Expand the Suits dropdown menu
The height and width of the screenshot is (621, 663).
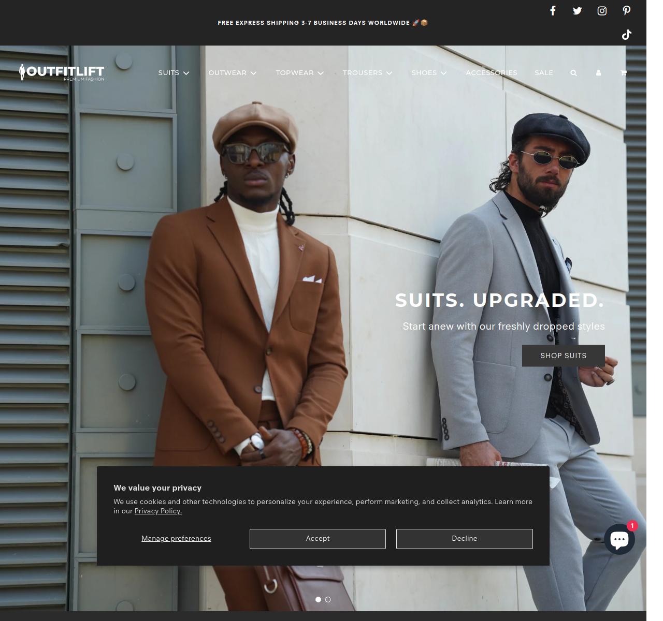(x=174, y=73)
